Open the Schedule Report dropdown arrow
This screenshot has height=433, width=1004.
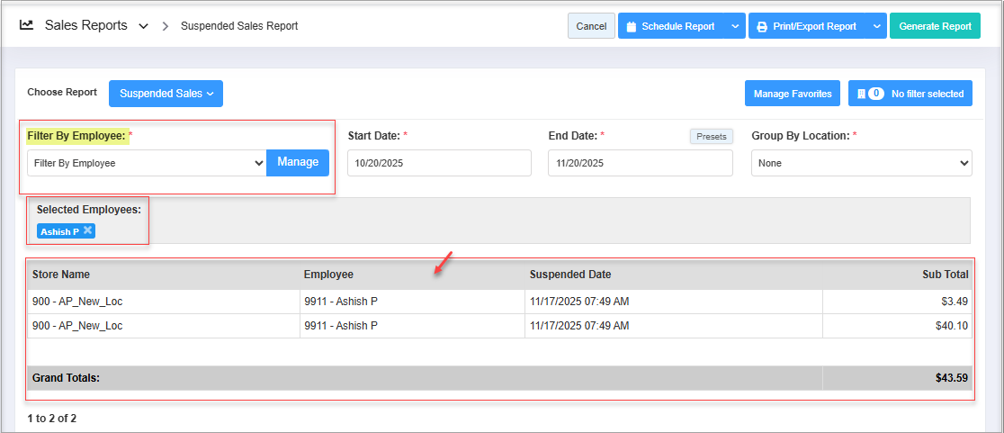tap(735, 26)
